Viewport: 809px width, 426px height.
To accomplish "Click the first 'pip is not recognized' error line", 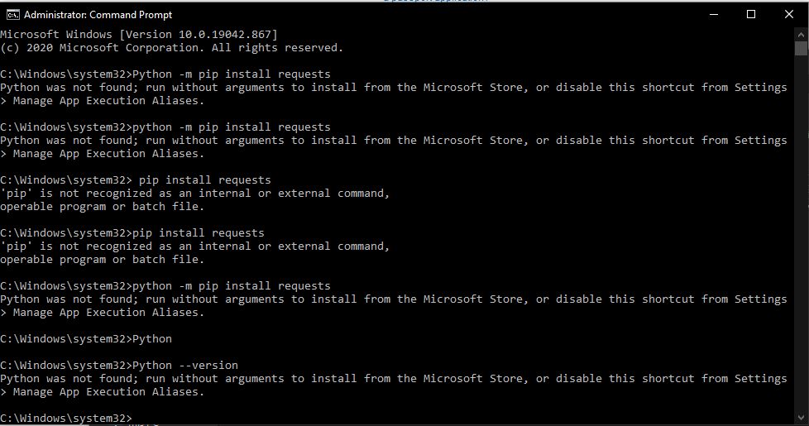I will [195, 194].
